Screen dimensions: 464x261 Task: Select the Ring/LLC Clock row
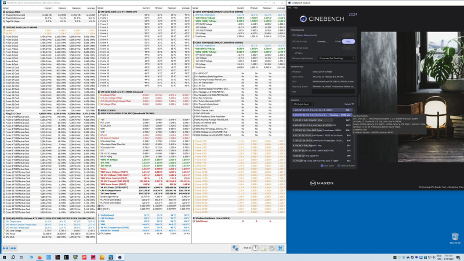(49, 114)
